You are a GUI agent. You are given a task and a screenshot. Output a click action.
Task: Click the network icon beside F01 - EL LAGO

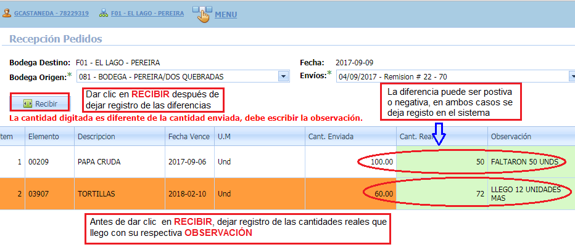104,14
